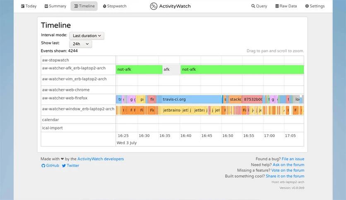346x200 pixels.
Task: Open the Raw Data page
Action: point(286,6)
